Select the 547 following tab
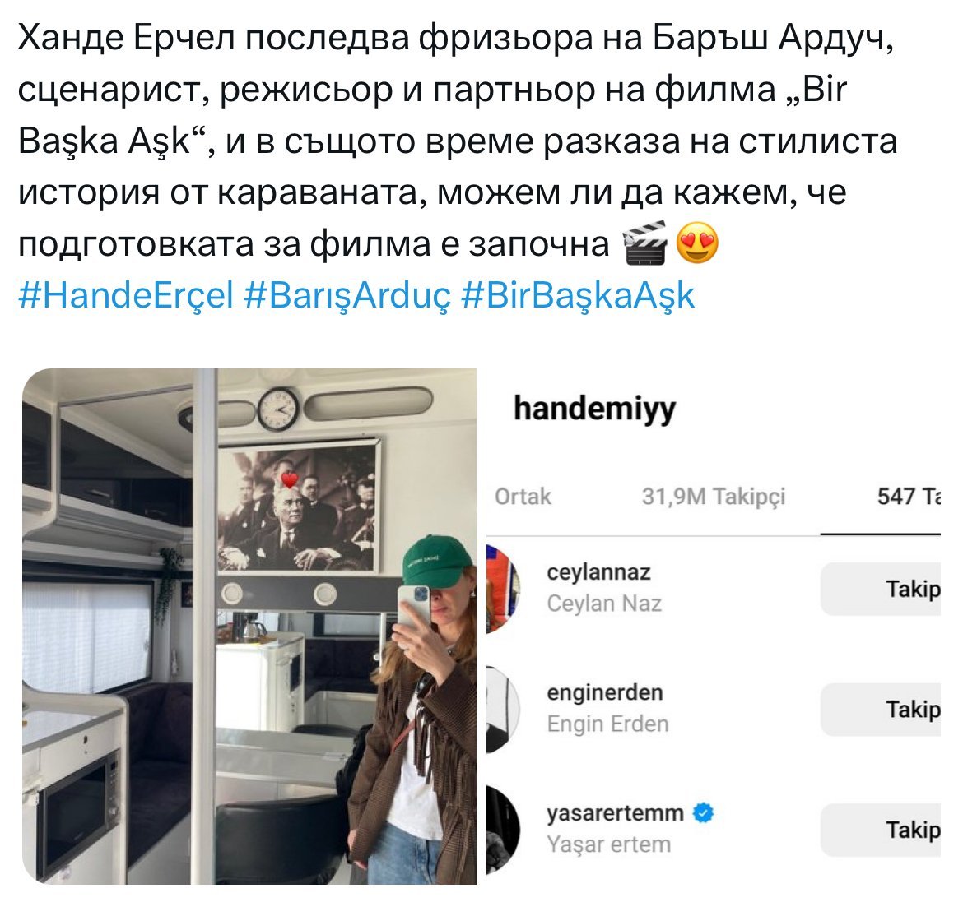Screen dimensions: 963x916 click(909, 497)
